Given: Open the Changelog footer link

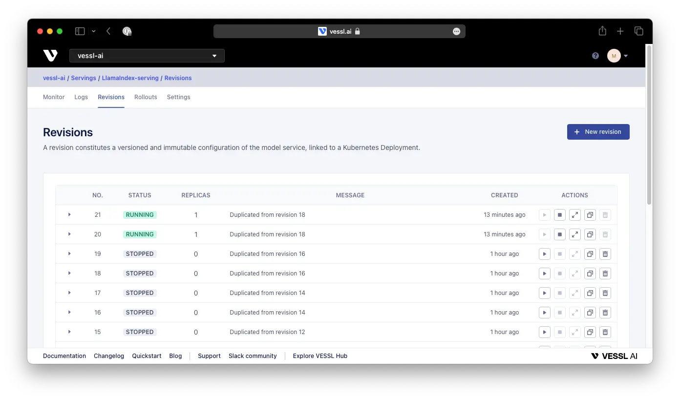Looking at the screenshot, I should pos(109,356).
